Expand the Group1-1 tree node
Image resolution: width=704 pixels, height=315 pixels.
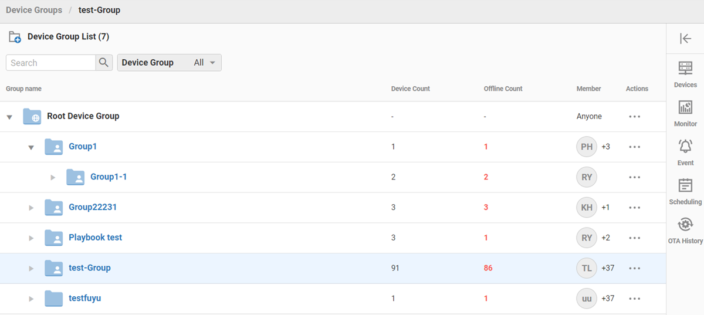(53, 177)
